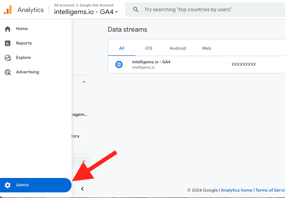This screenshot has height=198, width=285.
Task: Click the Explore icon in navigation
Action: (8, 58)
